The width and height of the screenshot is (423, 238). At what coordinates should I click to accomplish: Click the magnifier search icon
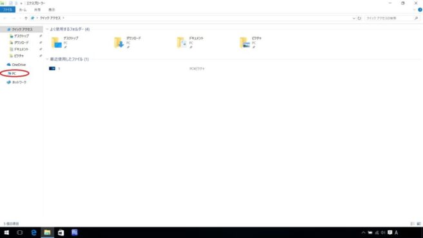pos(417,18)
